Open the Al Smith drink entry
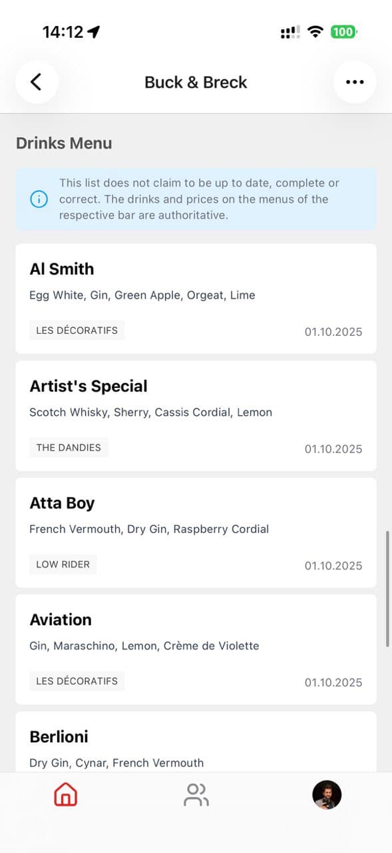The width and height of the screenshot is (392, 853). coord(196,297)
